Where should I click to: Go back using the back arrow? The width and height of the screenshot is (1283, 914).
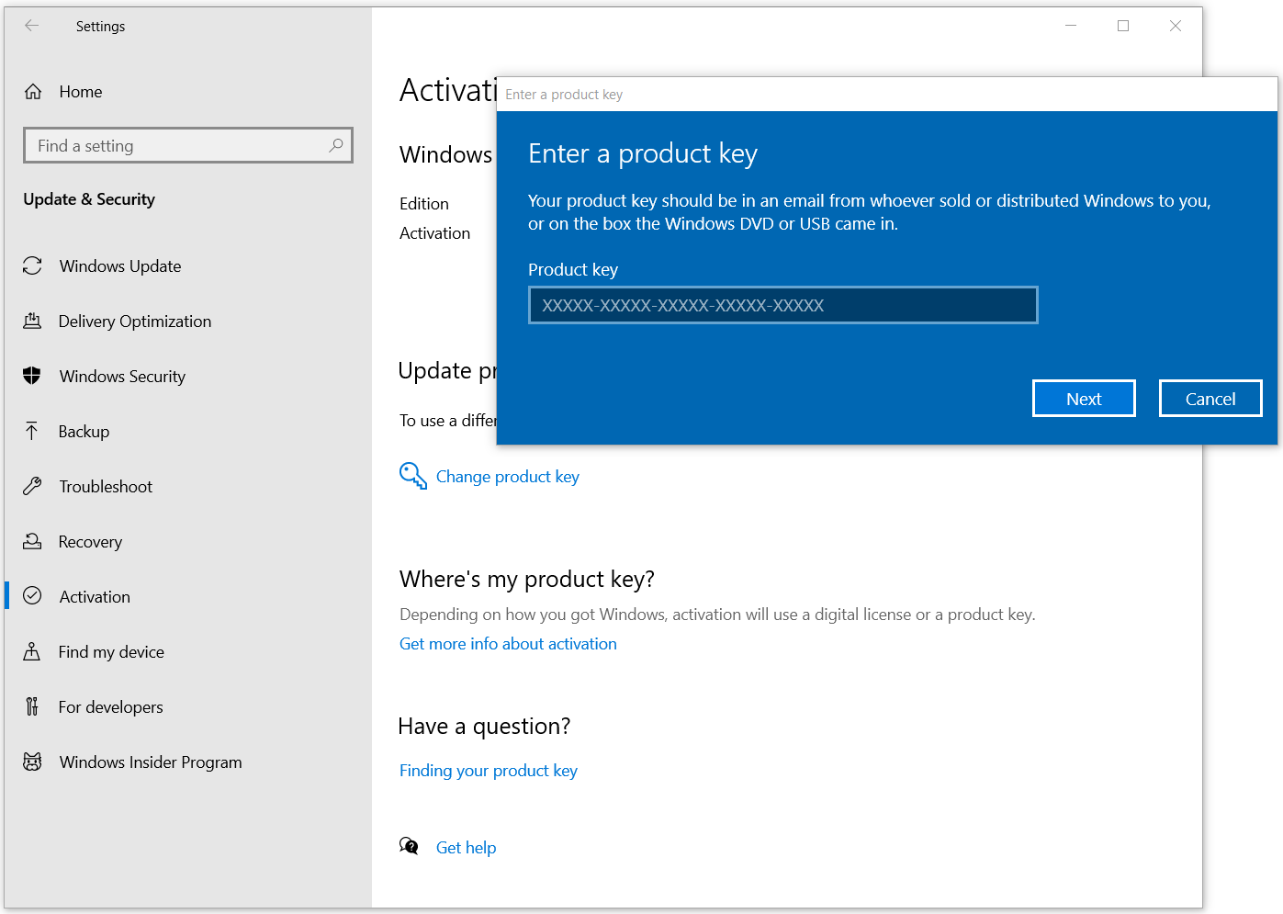click(32, 26)
